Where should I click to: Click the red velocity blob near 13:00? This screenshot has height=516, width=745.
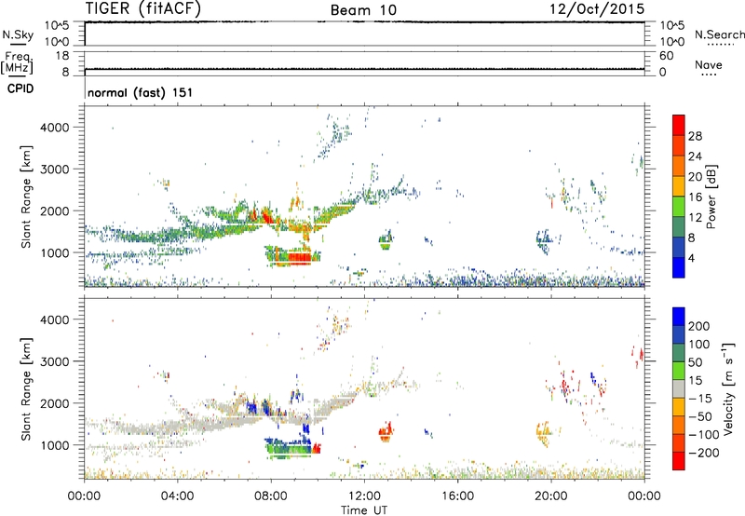(386, 432)
